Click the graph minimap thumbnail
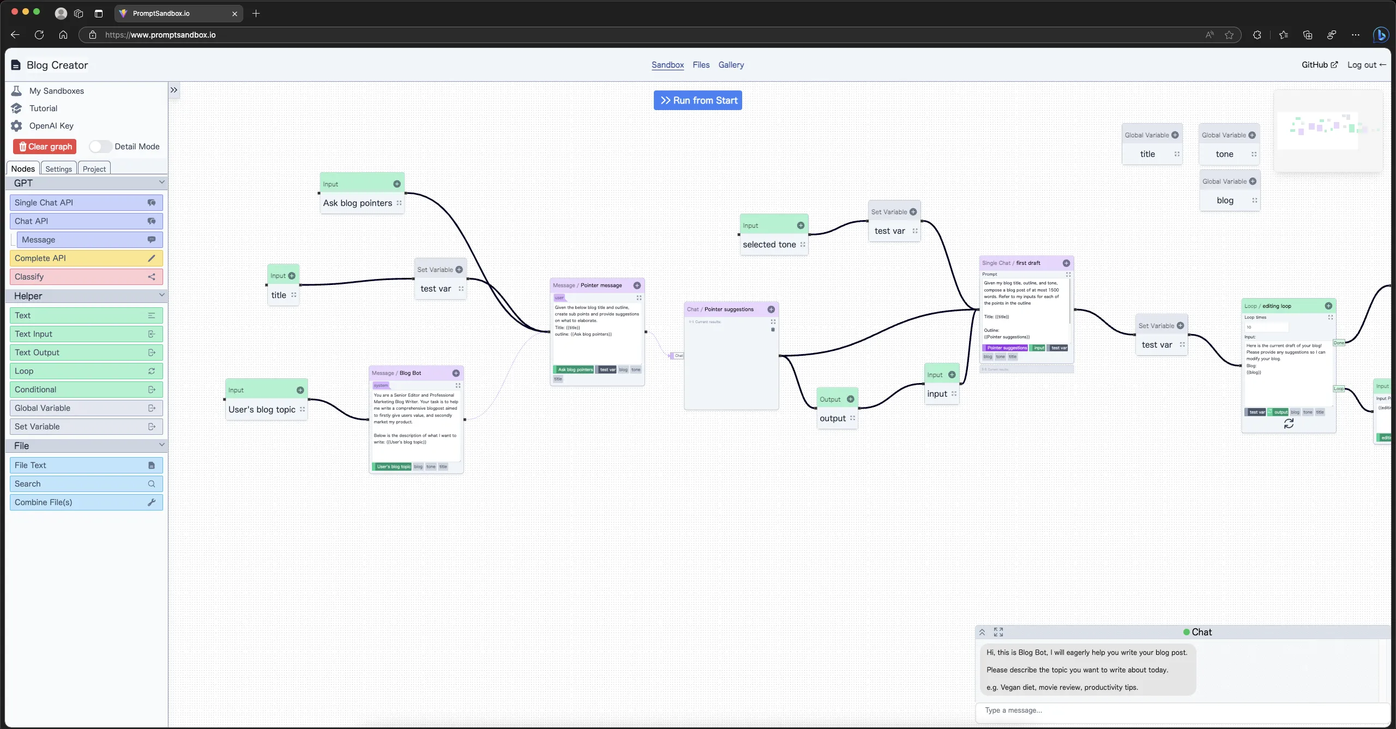This screenshot has height=729, width=1396. 1328,131
